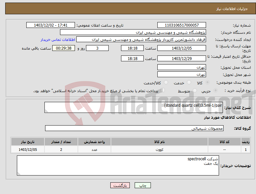256x194 pixels.
Task: Click the نام کالا column header
Action: tap(159, 142)
